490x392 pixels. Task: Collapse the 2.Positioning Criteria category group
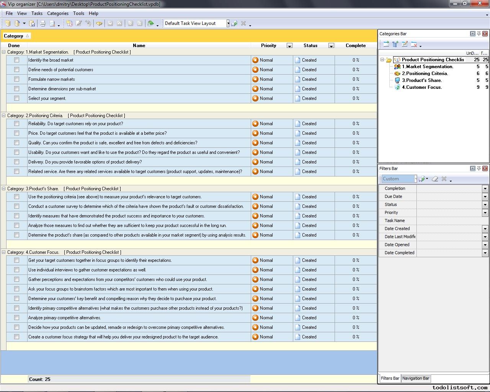point(4,116)
